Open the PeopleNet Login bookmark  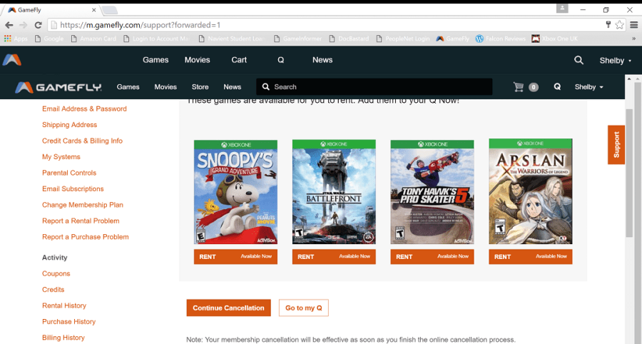[403, 39]
